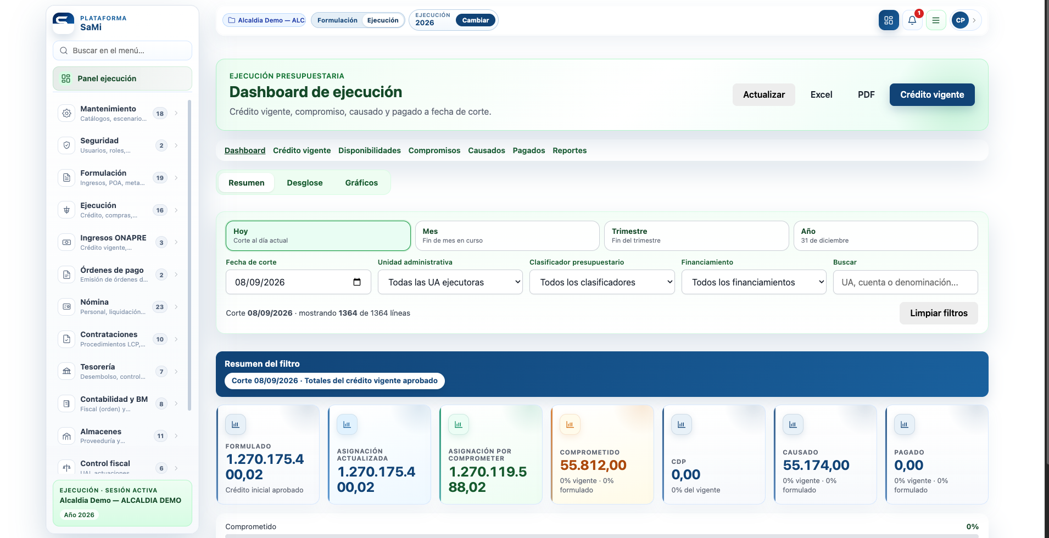Click the Formulación document icon

point(66,178)
